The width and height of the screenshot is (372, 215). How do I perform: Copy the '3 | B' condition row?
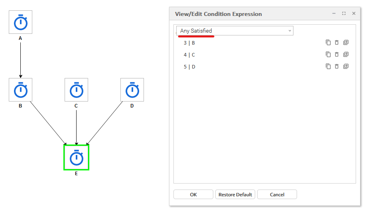click(x=328, y=43)
